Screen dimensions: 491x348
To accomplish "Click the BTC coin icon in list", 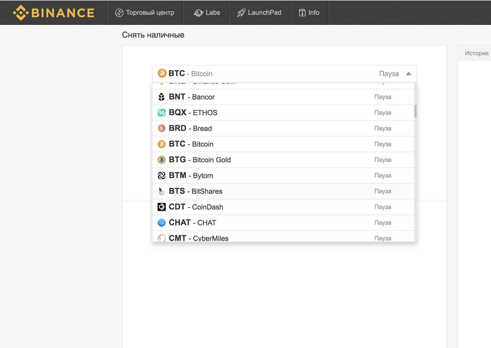I will pyautogui.click(x=161, y=144).
